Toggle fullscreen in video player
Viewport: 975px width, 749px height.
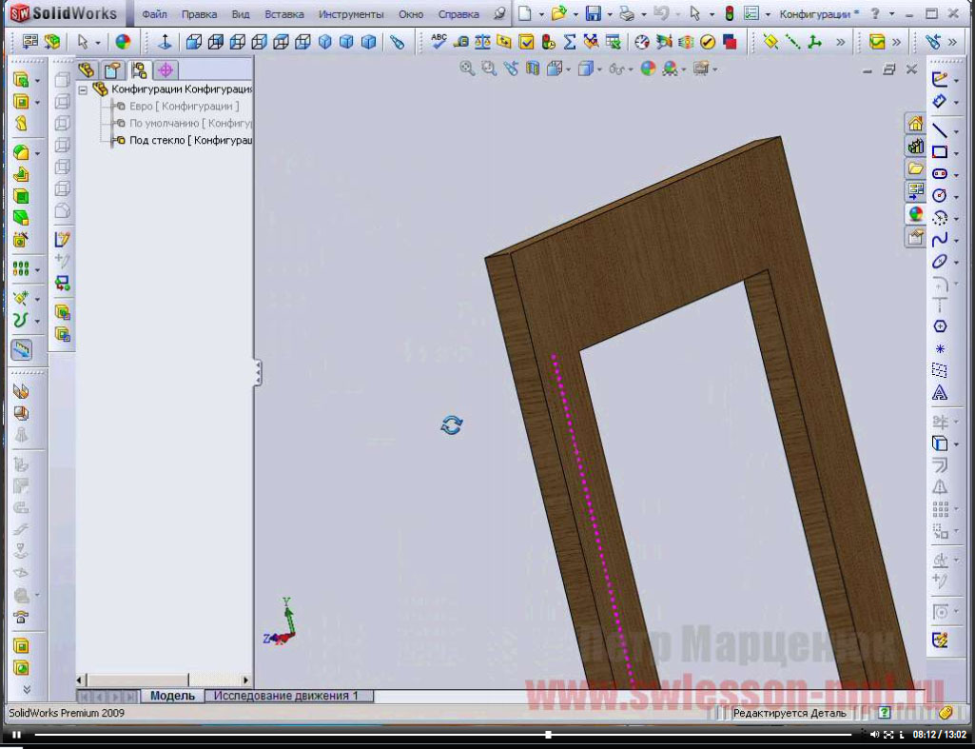coord(887,735)
